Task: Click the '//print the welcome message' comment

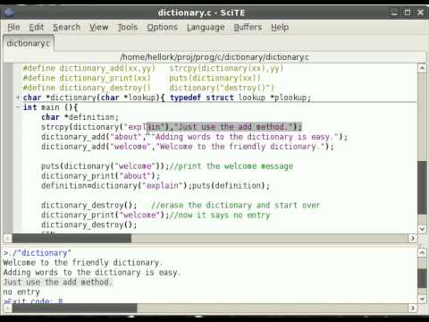Action: tap(231, 166)
